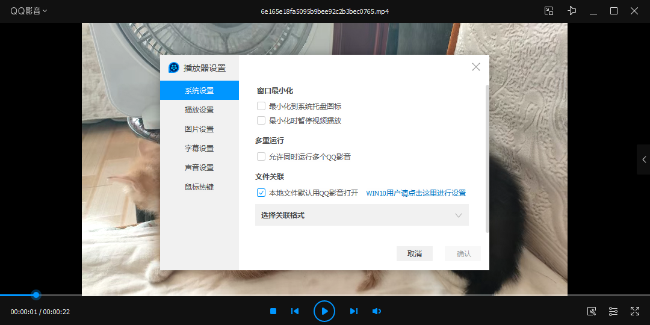This screenshot has height=325, width=650.
Task: Click the 文件关联 section heading
Action: point(270,177)
